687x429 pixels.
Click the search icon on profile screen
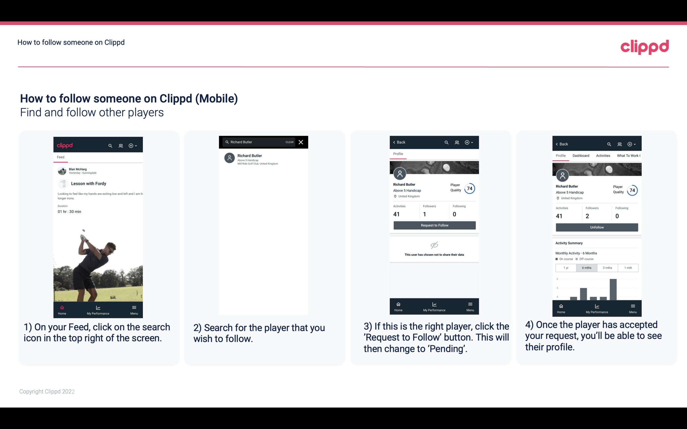(445, 142)
